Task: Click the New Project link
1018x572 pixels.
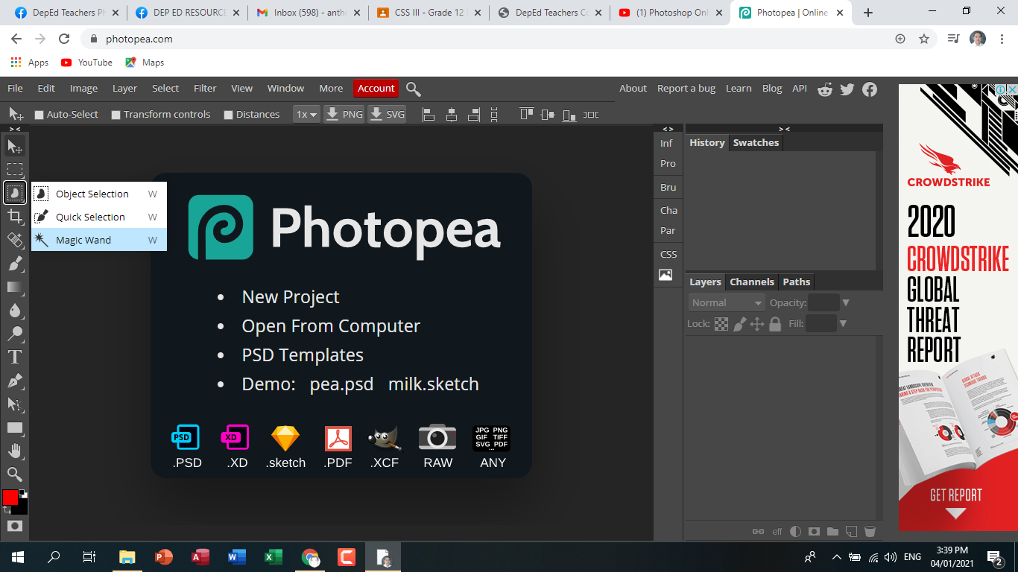Action: (291, 296)
